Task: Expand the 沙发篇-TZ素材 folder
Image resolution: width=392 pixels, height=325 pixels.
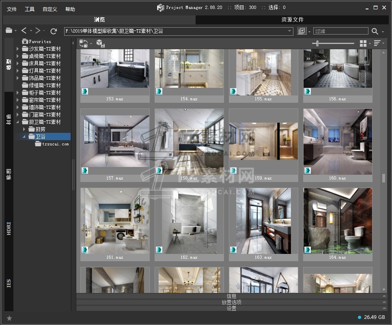Action: pos(17,49)
